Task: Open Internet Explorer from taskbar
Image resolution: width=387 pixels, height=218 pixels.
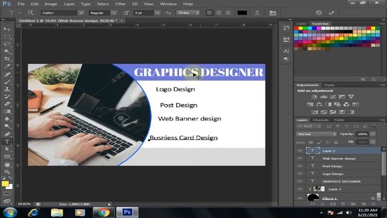Action: click(33, 213)
